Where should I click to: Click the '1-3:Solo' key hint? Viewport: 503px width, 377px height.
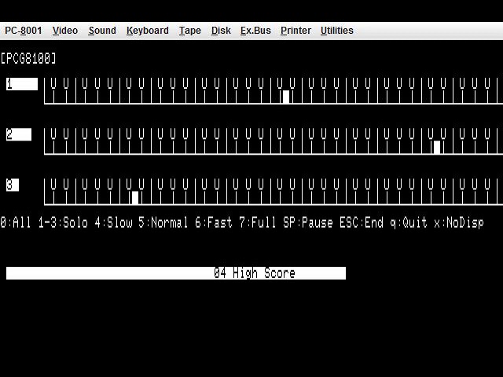pos(63,222)
